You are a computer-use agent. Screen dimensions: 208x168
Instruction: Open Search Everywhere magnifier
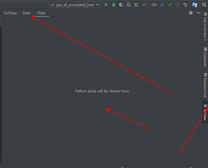point(204,5)
